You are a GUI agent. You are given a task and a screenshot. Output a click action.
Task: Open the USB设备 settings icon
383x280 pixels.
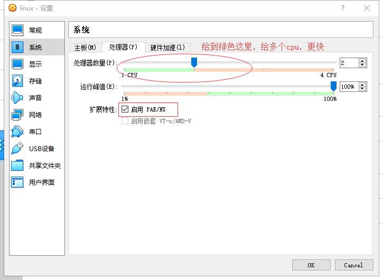coord(17,149)
